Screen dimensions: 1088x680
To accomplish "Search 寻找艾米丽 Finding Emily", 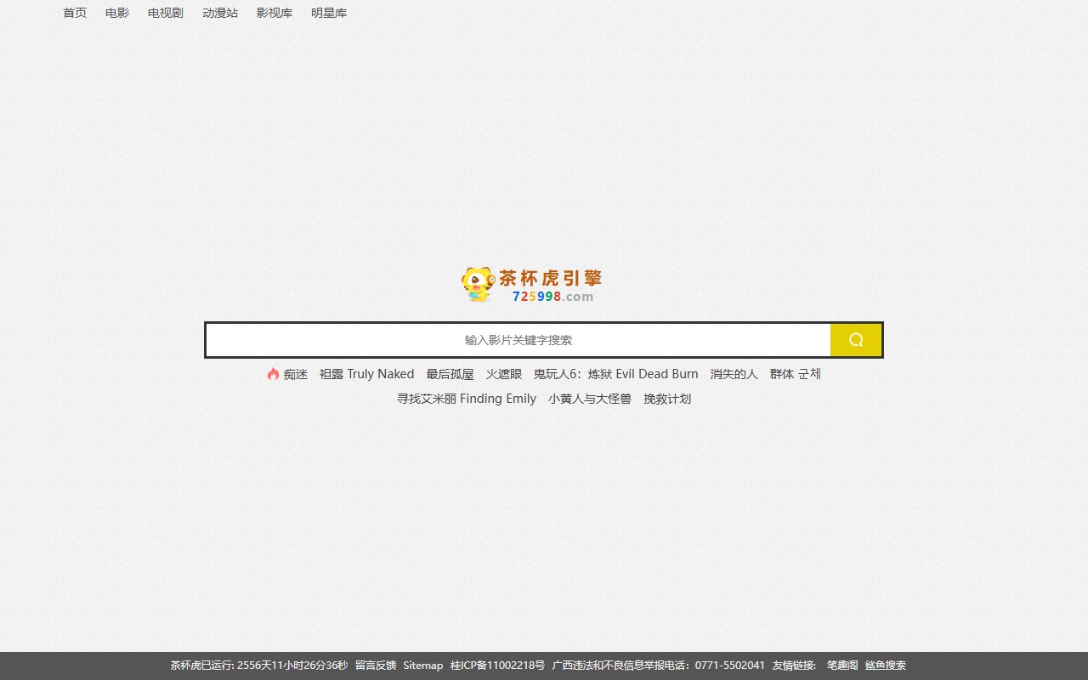I will click(x=467, y=399).
